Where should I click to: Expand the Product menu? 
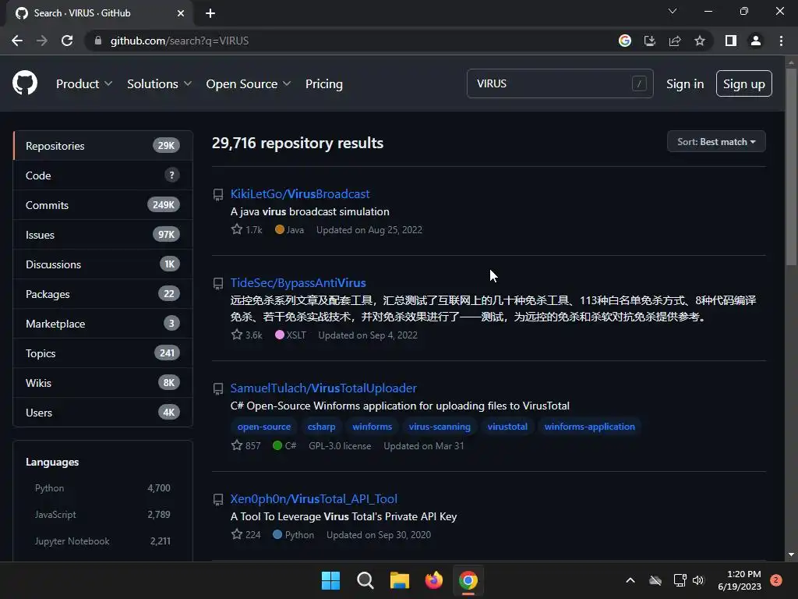point(84,83)
